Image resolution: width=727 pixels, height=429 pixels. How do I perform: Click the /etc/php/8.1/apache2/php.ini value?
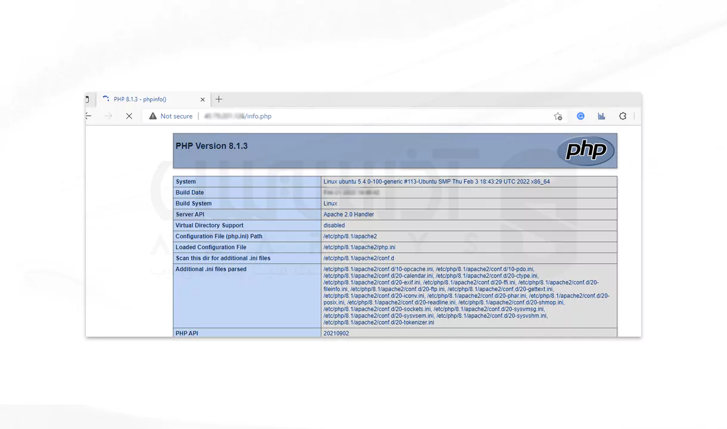coord(359,247)
